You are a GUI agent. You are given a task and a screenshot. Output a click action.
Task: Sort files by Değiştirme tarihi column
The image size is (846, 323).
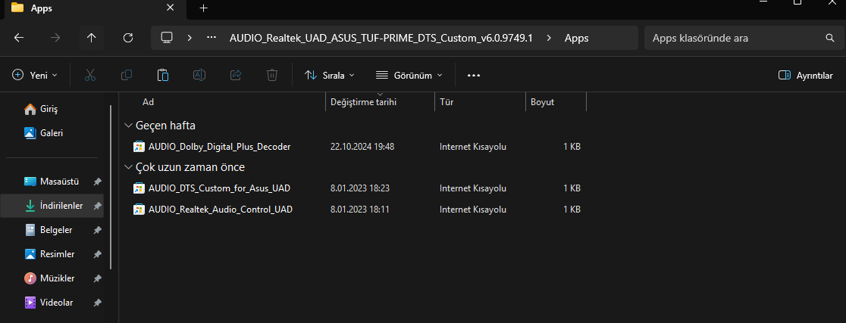[x=364, y=102]
